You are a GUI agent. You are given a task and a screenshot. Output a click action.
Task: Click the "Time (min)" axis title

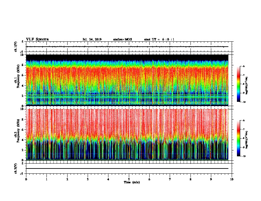point(132,182)
